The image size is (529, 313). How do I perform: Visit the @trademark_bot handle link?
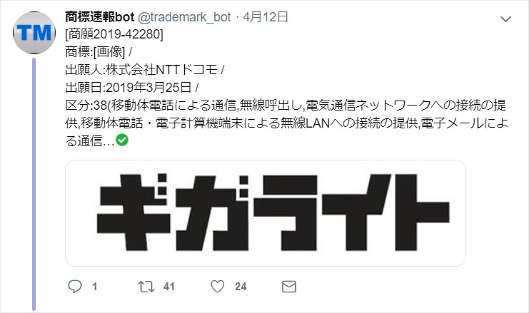click(184, 17)
